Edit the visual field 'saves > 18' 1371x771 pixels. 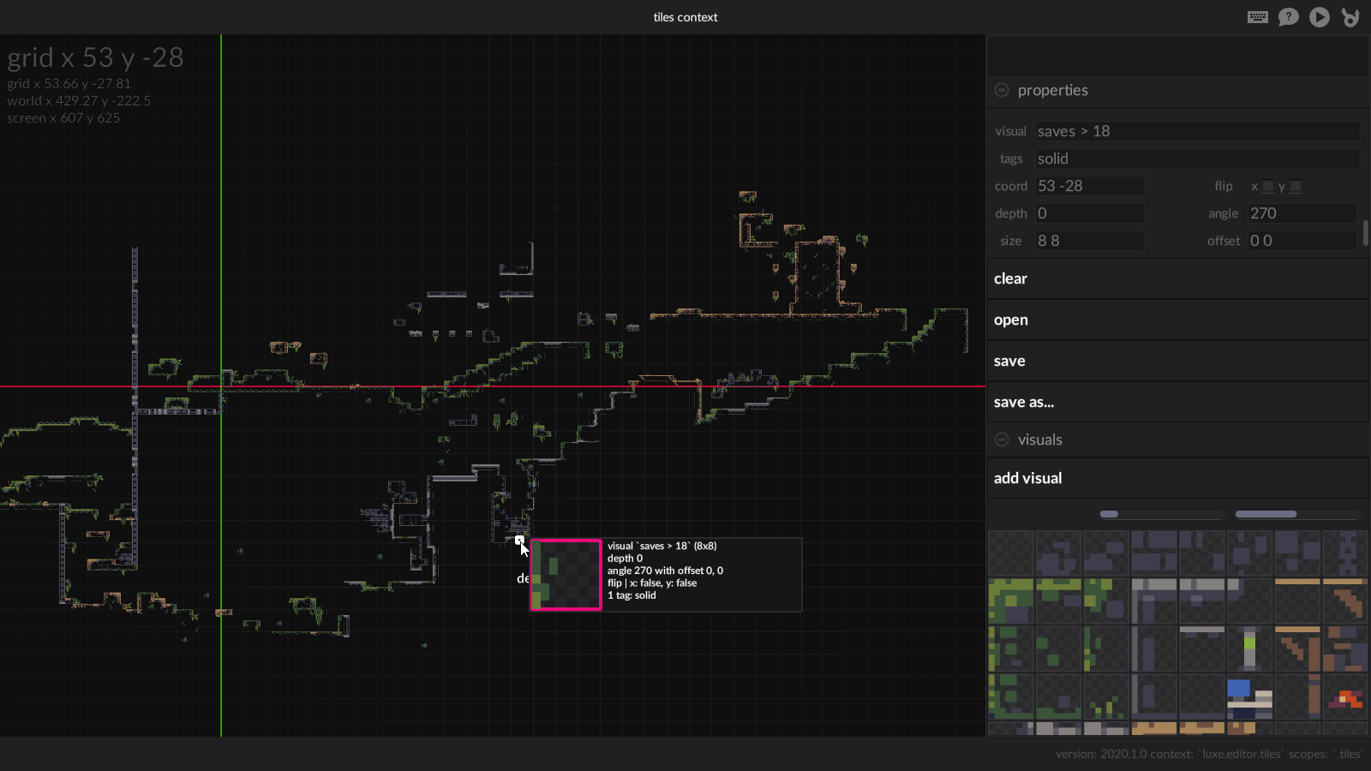coord(1197,131)
